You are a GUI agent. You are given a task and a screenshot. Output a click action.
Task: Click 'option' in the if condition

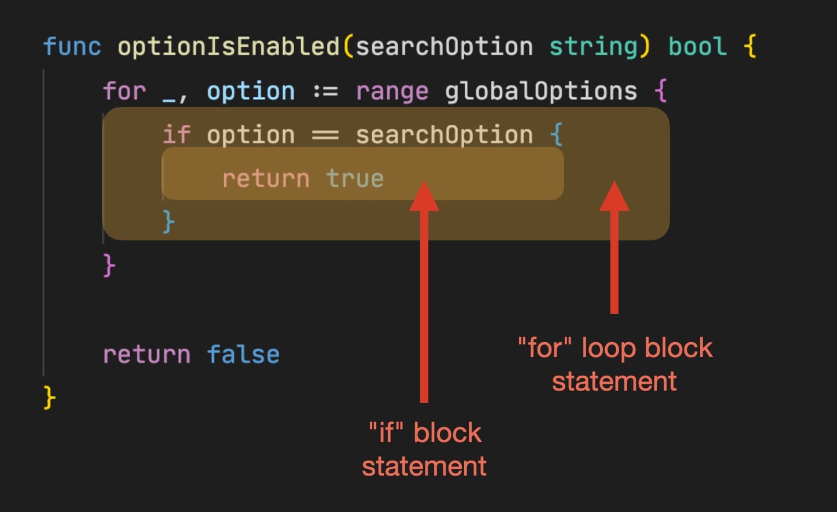point(251,135)
